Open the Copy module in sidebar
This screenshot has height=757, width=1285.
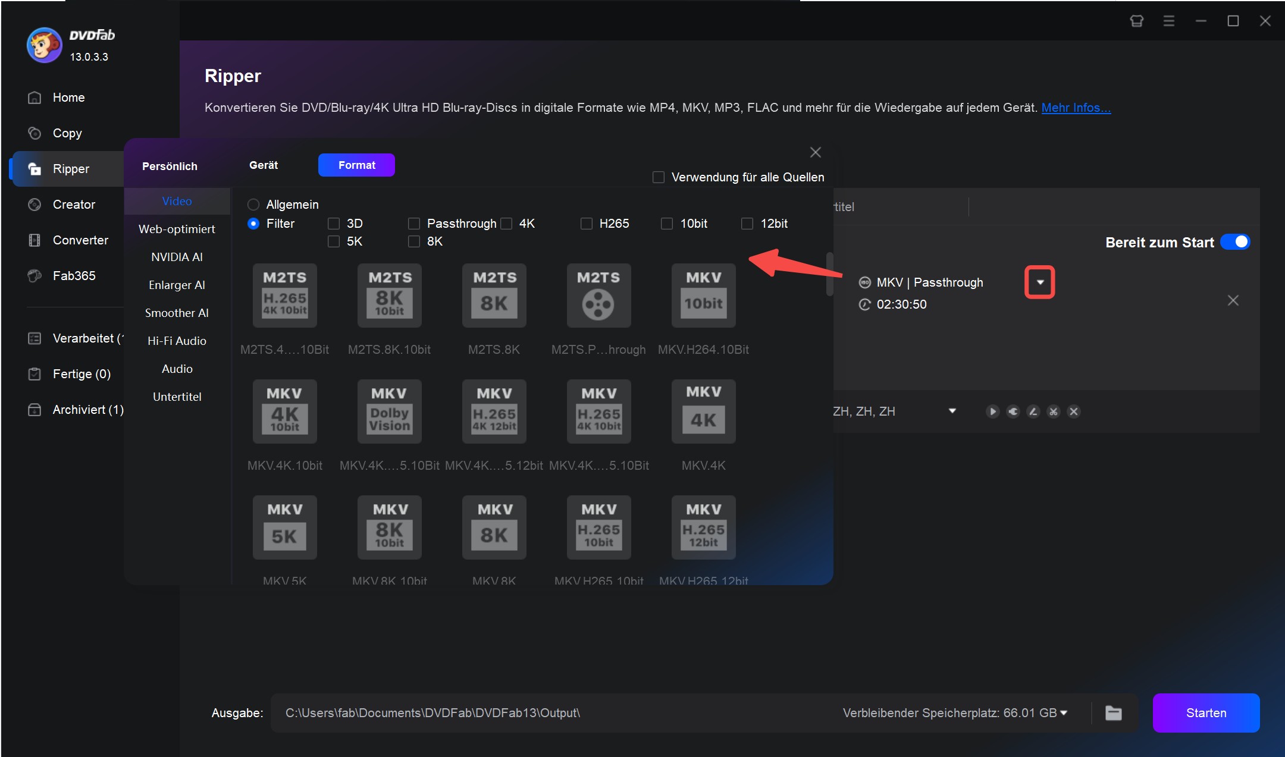(x=67, y=133)
